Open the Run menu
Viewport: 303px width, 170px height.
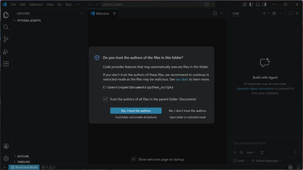pyautogui.click(x=68, y=5)
